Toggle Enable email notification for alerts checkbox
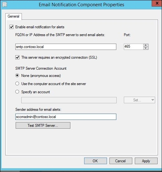Image resolution: width=162 pixels, height=172 pixels. point(12,27)
